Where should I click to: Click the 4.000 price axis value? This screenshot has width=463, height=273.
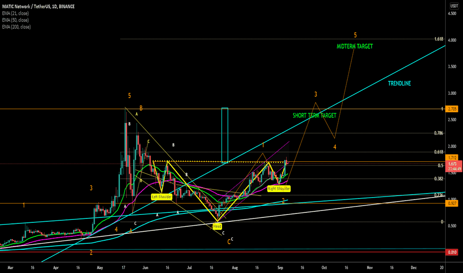[452, 40]
